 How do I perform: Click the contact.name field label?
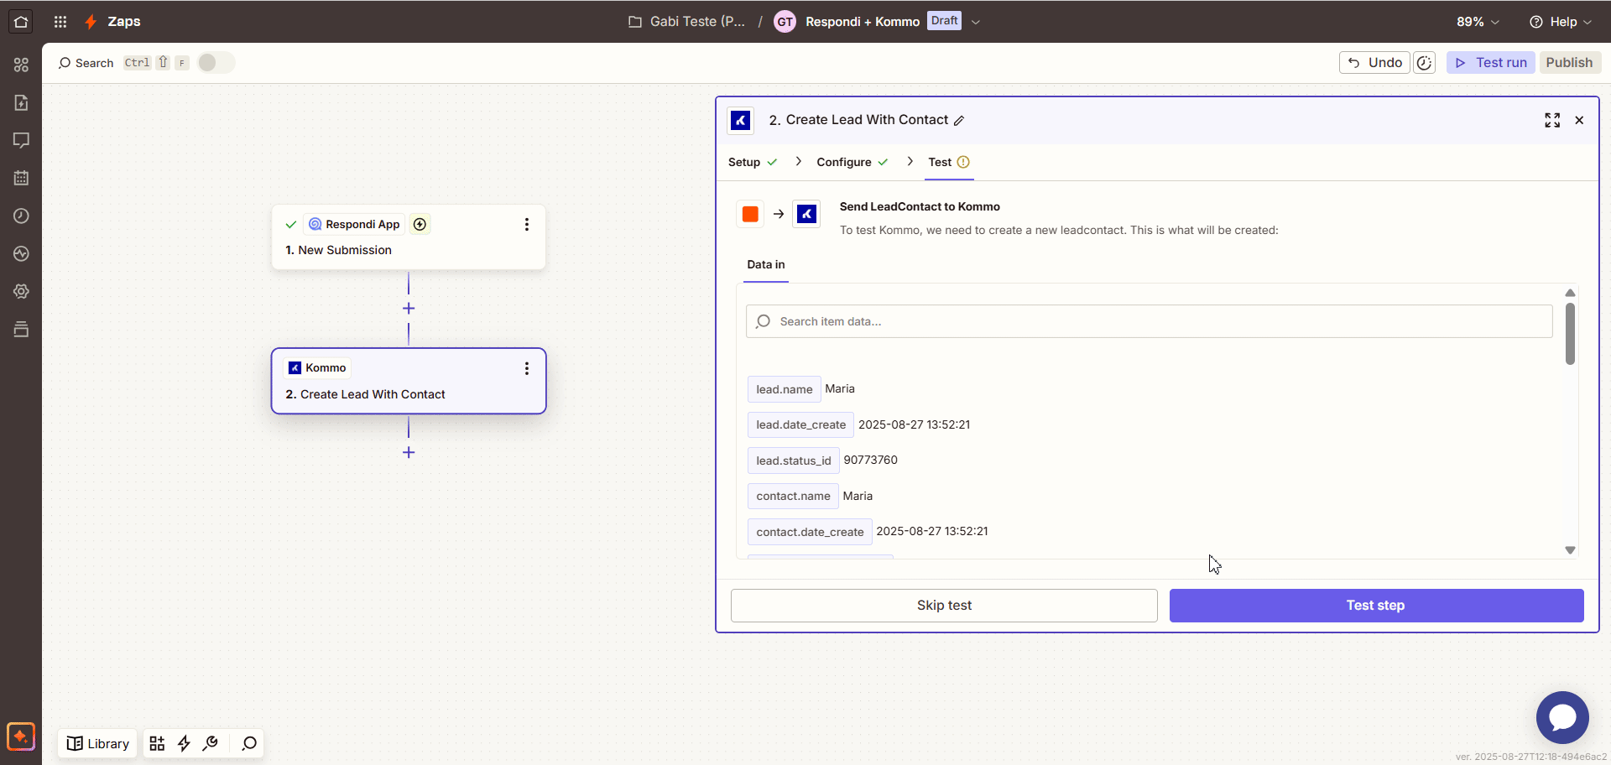(793, 497)
